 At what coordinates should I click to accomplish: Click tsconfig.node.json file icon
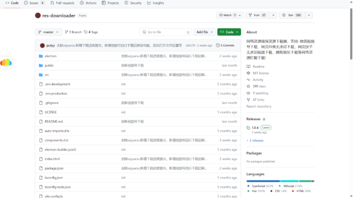pos(41,187)
